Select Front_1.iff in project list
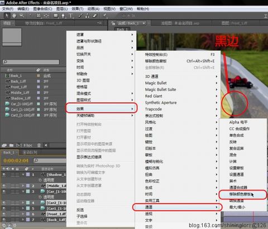 point(18,87)
